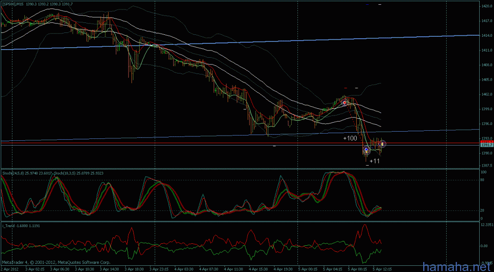Click the 2 Apr 2012 date label

pos(10,270)
